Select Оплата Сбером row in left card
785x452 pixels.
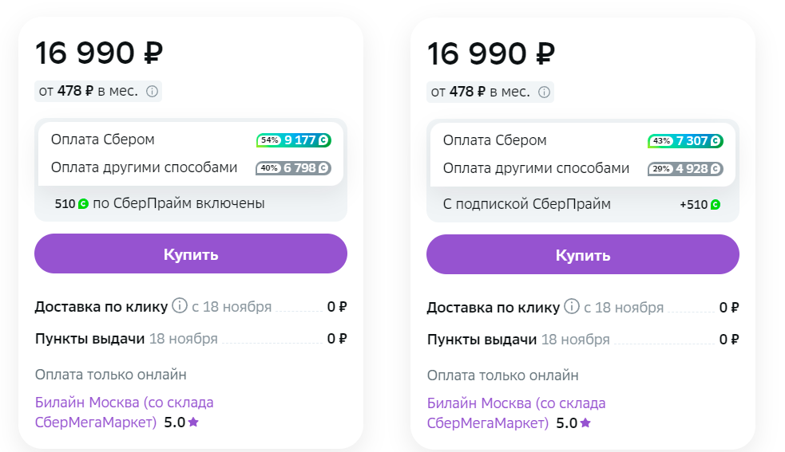[191, 140]
